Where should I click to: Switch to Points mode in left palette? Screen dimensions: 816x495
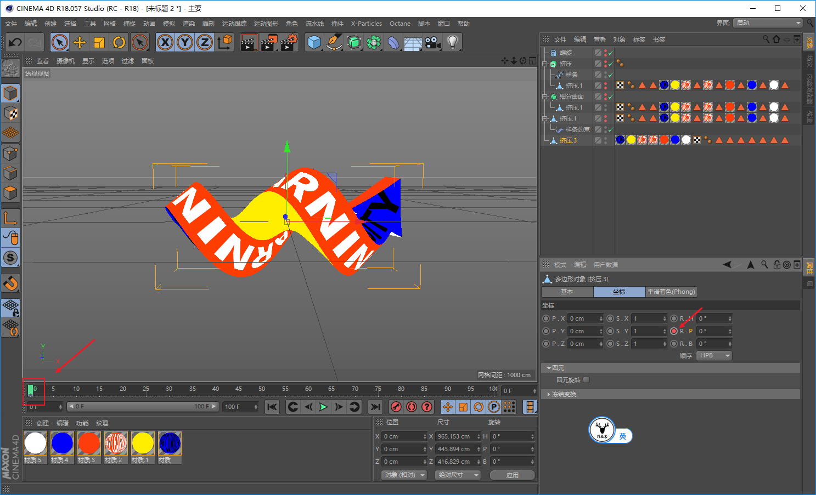(x=10, y=153)
